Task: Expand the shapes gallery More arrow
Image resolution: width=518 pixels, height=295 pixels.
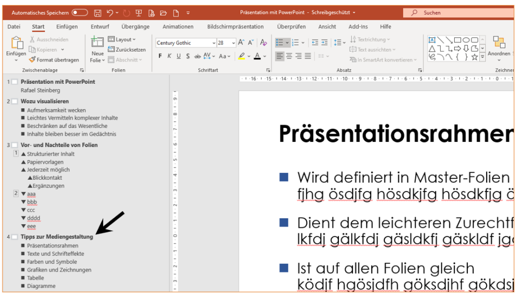Action: pyautogui.click(x=483, y=57)
